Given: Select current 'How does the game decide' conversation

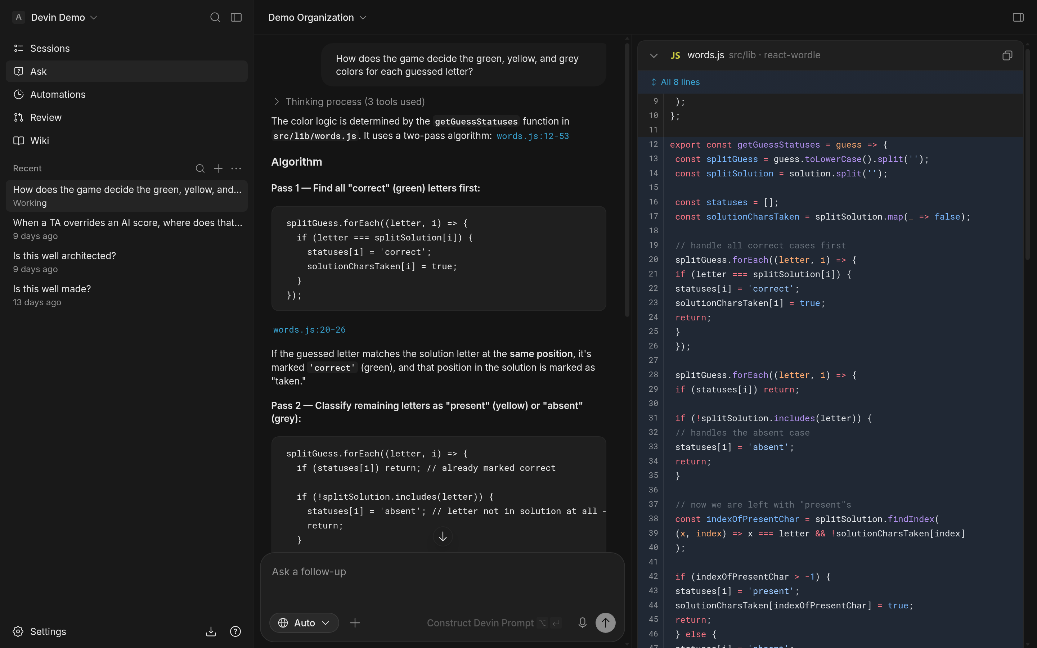Looking at the screenshot, I should 126,196.
